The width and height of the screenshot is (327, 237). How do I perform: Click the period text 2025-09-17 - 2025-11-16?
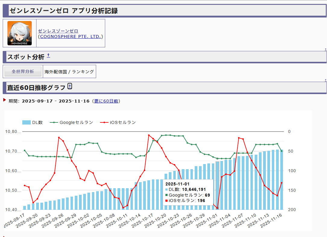[56, 101]
